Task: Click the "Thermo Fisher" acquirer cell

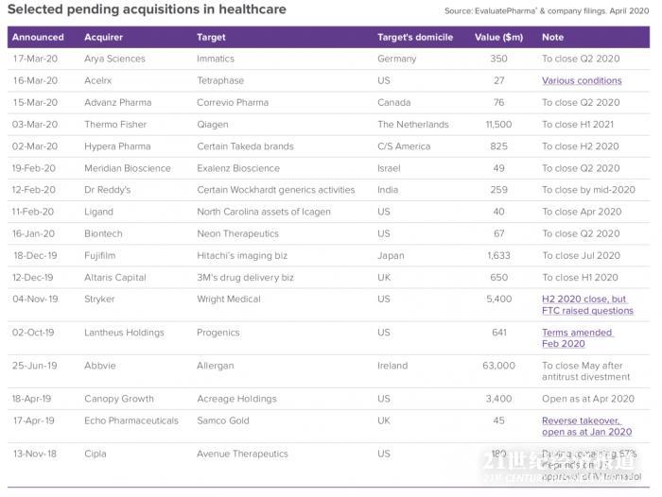Action: 114,124
